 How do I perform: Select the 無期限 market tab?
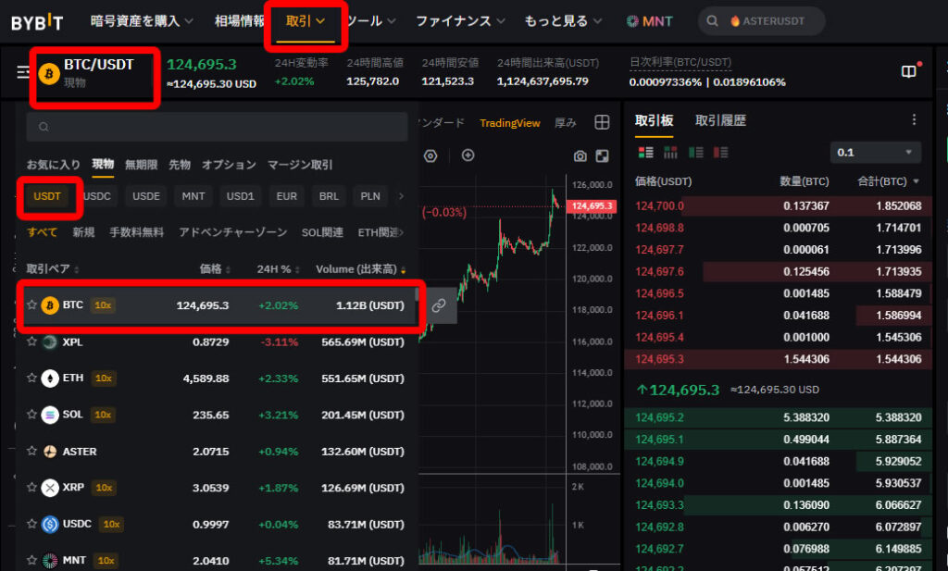coord(142,165)
